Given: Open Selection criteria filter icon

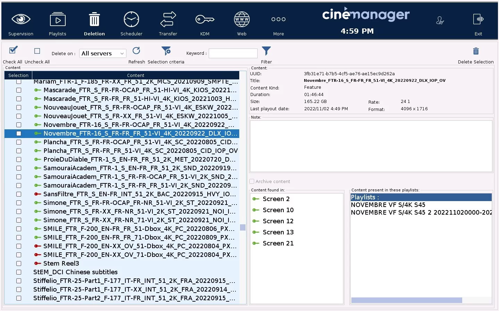Looking at the screenshot, I should [x=166, y=51].
